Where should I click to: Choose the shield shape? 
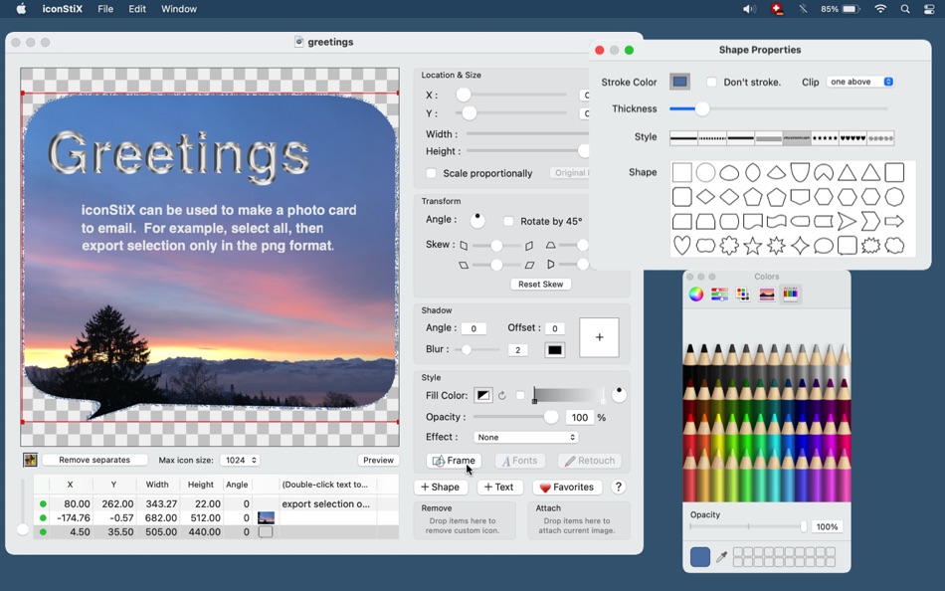tap(800, 172)
